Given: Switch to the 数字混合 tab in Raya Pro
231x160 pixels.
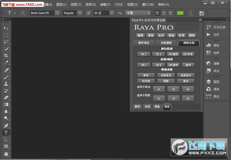Looking at the screenshot, I should point(144,43).
